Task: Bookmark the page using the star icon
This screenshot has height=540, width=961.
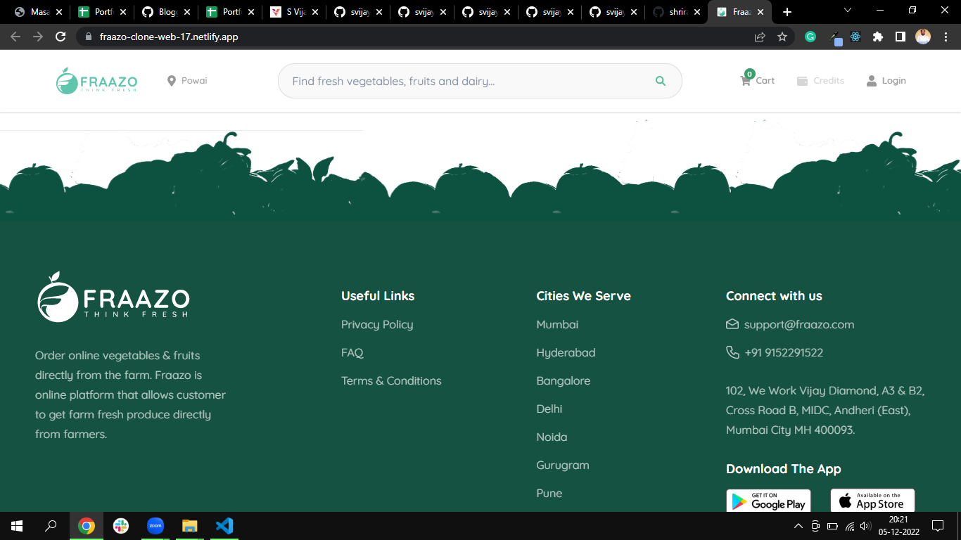Action: (782, 37)
